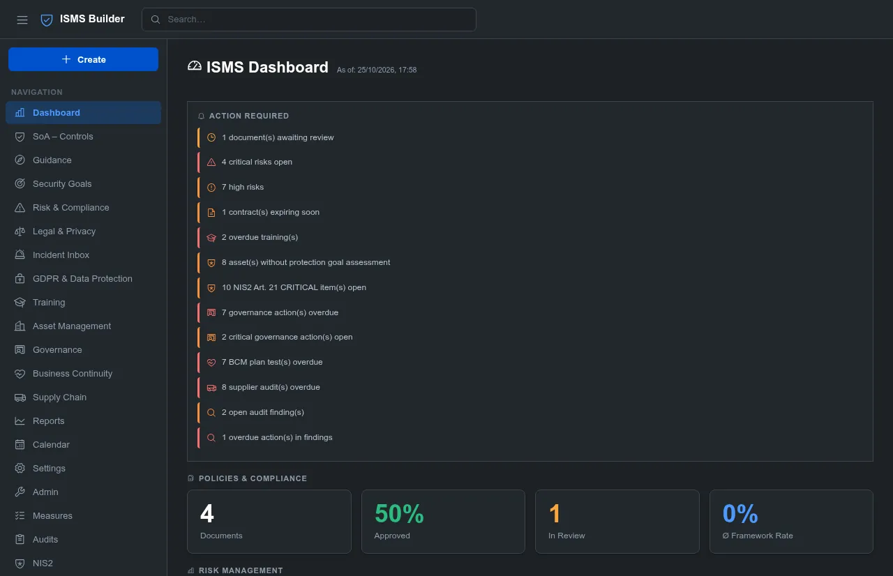Click the Training graduation cap icon
This screenshot has height=576, width=893.
coord(20,303)
